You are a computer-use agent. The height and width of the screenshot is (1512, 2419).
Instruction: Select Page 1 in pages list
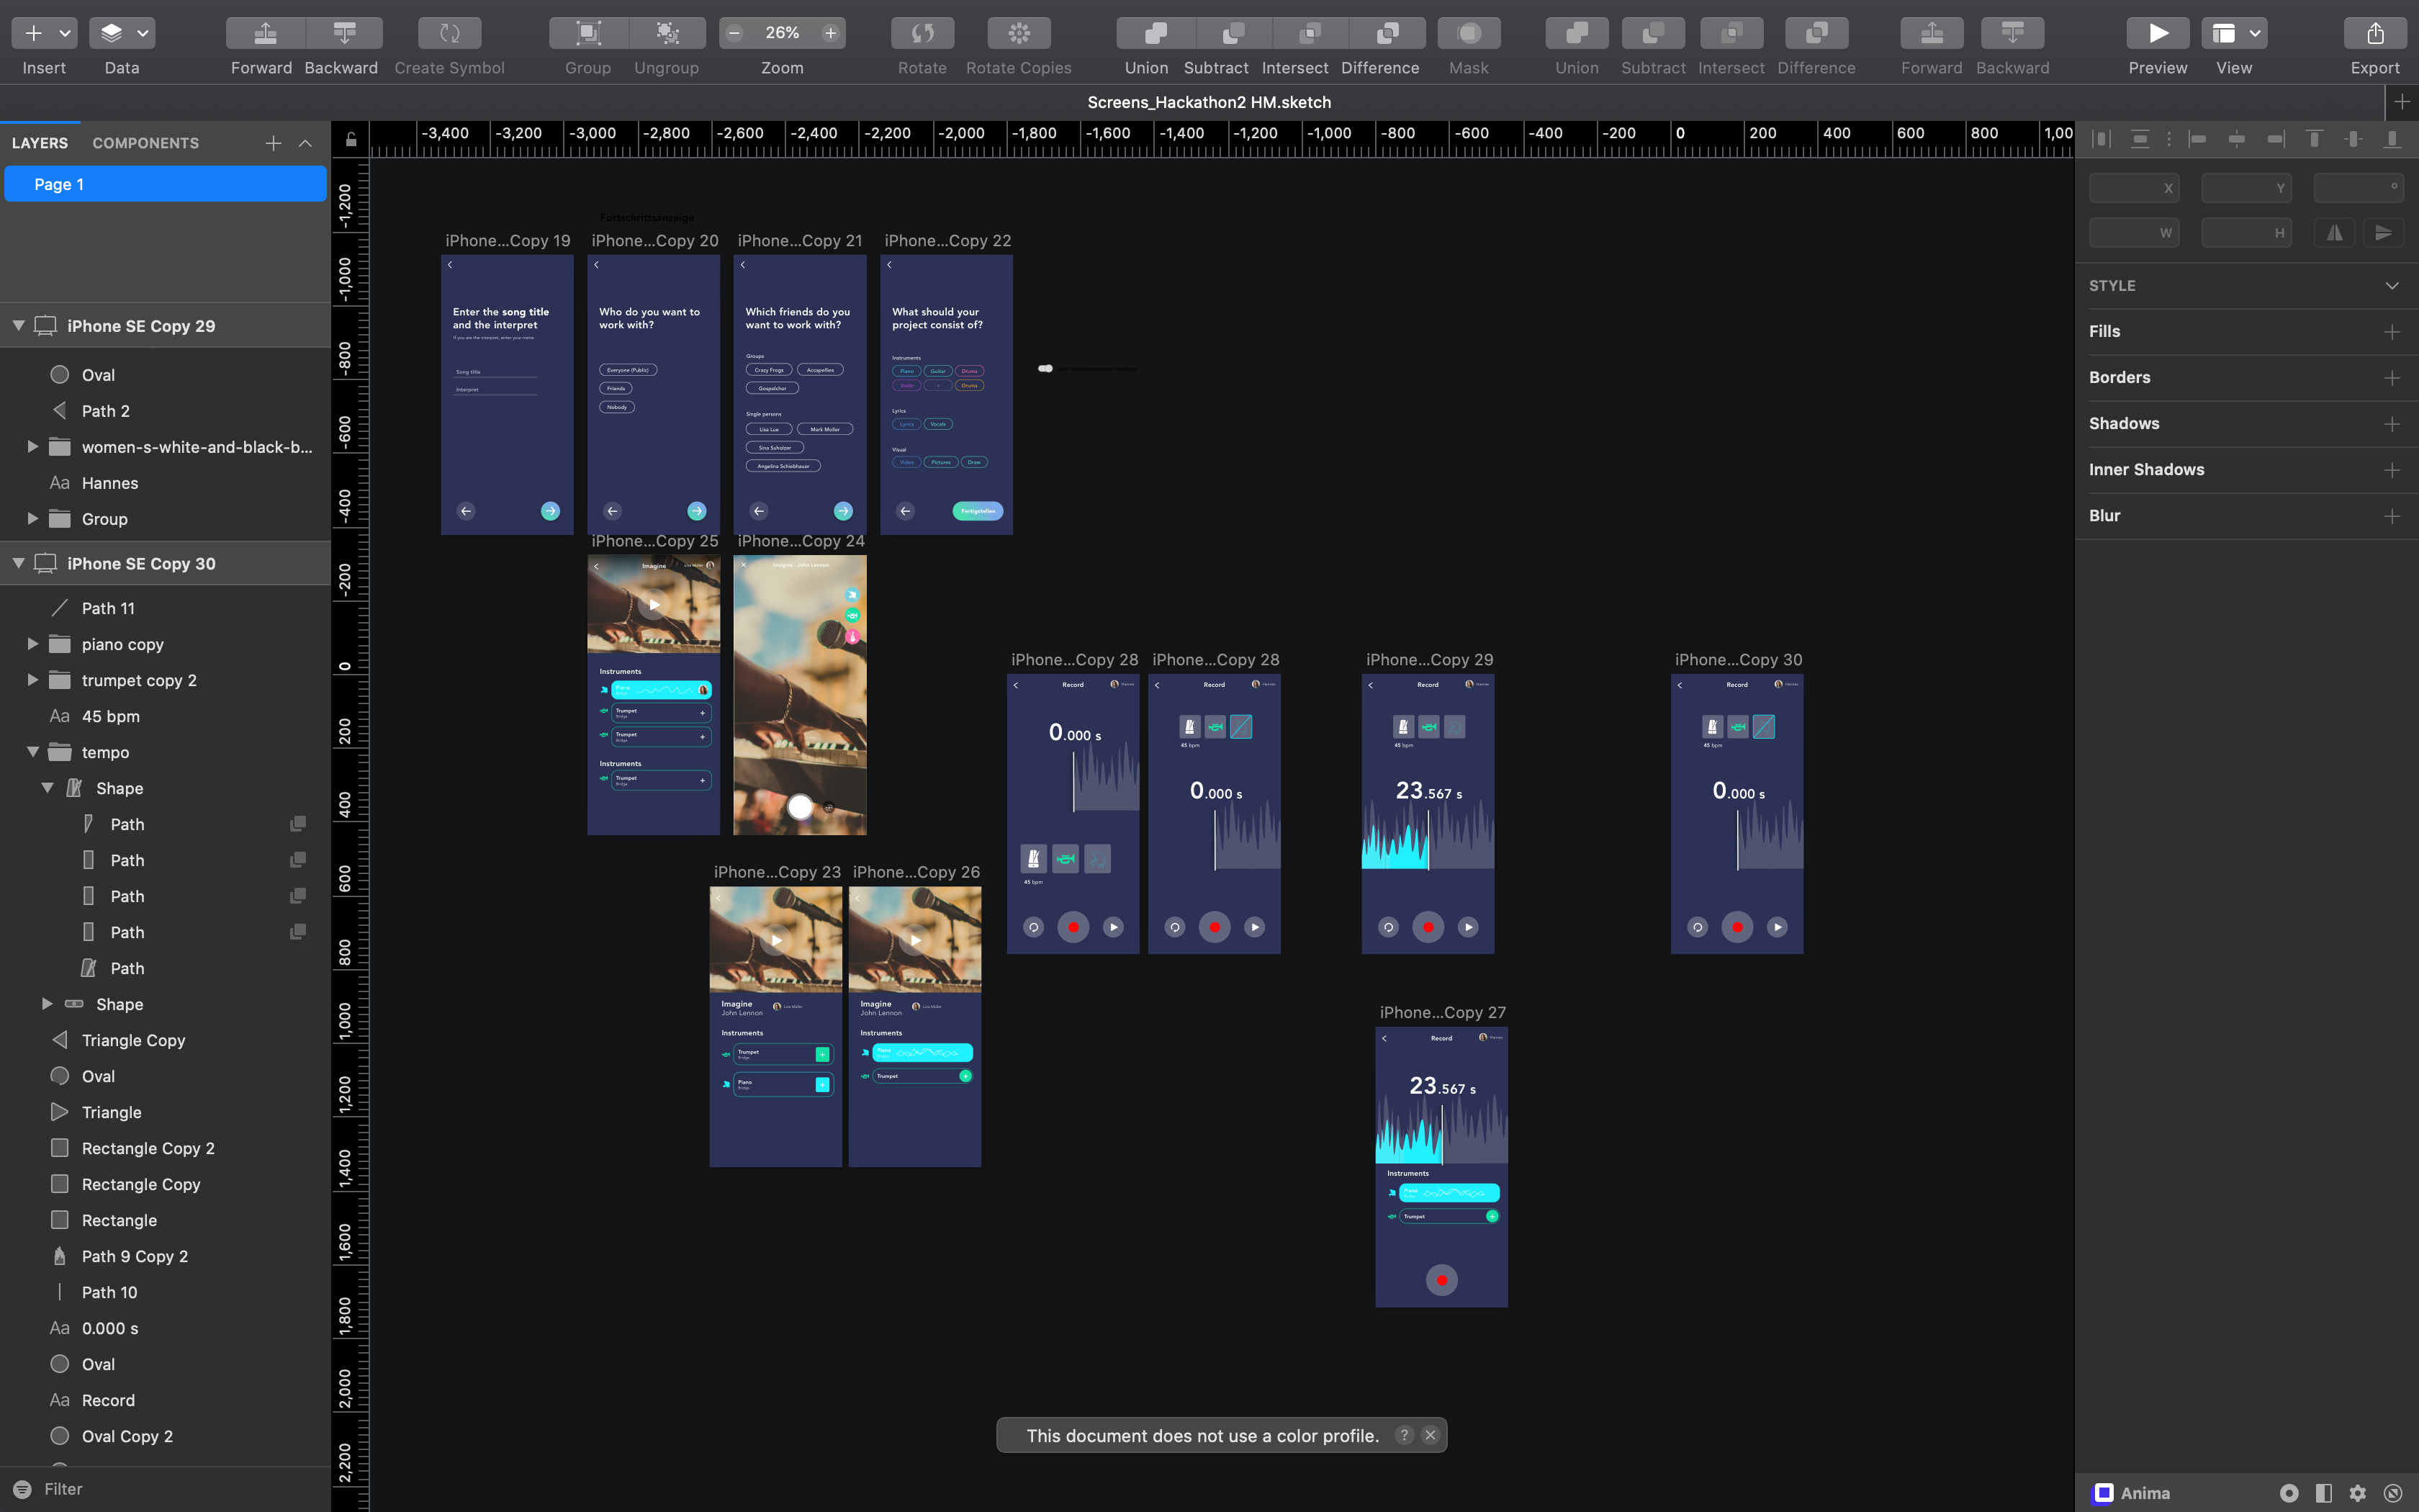[165, 184]
